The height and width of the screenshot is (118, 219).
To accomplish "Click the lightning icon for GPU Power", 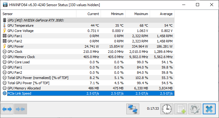I will (x=5, y=46).
